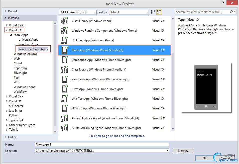Screen dimensions: 239x164
Task: Click the Pivot App template icon
Action: (65, 89)
